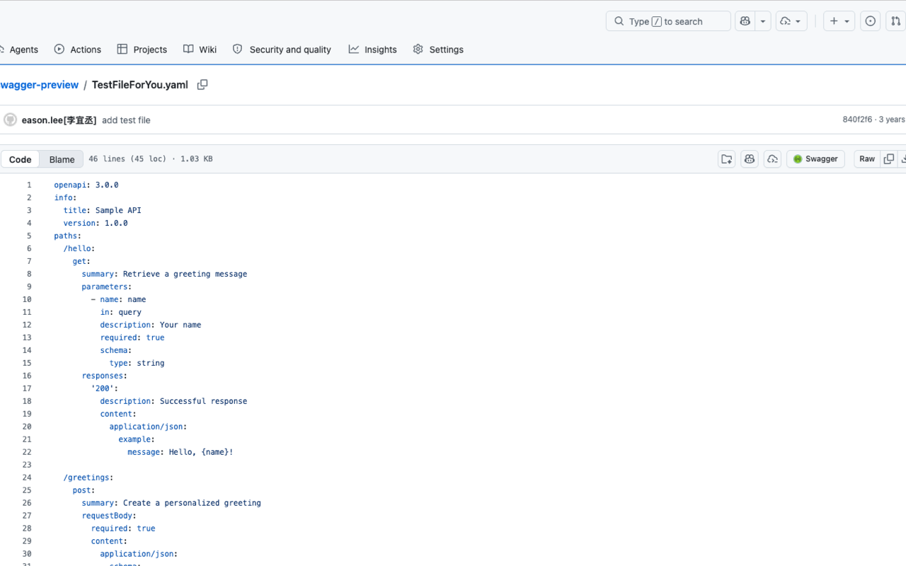Click '46 lines (45 loc) · 1.03 KB' text
This screenshot has width=906, height=566.
click(151, 159)
